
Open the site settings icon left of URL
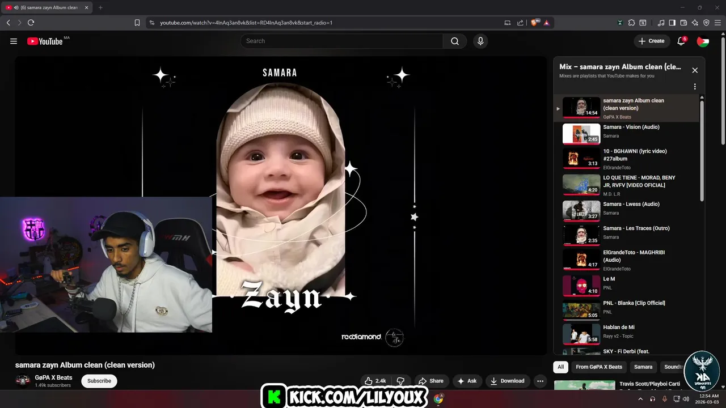151,23
